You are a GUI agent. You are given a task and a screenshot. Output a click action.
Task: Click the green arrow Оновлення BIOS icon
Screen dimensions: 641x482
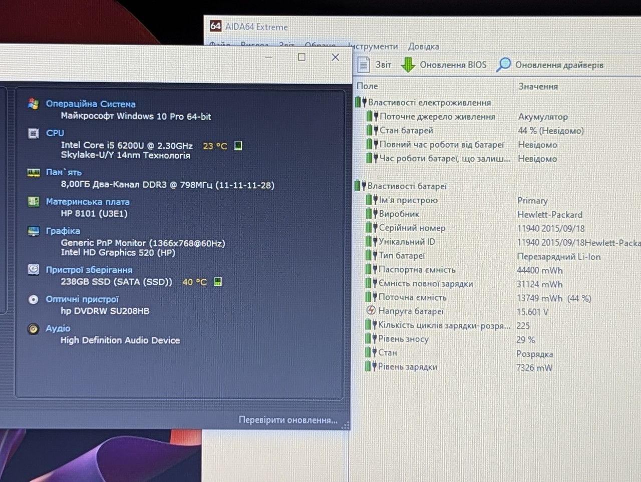pos(408,65)
